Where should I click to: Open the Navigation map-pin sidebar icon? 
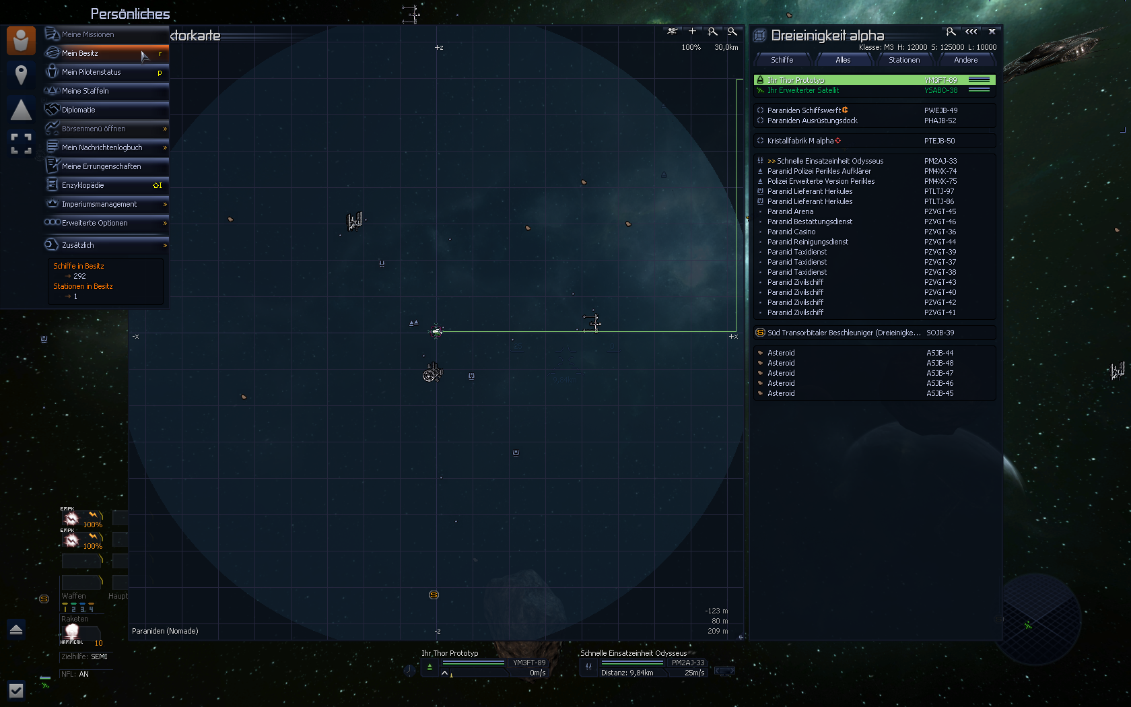pos(21,75)
